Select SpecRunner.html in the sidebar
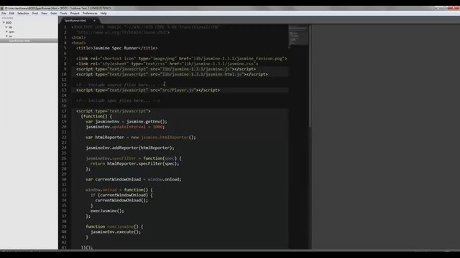 tap(29, 41)
